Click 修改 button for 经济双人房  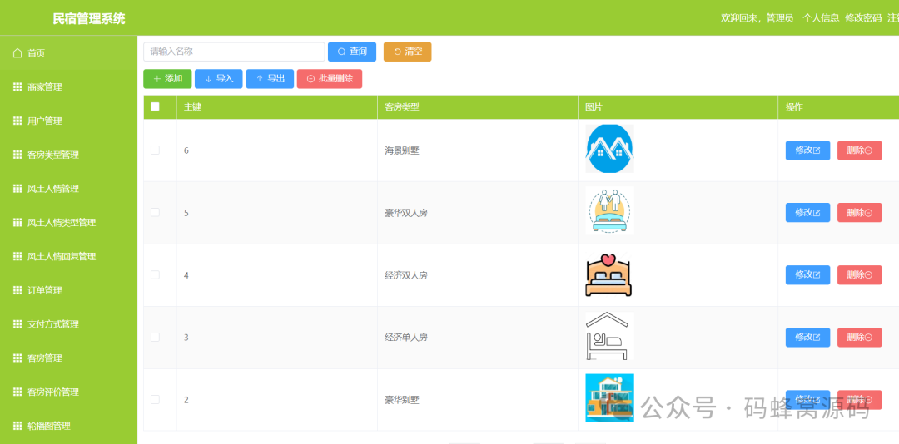[807, 274]
